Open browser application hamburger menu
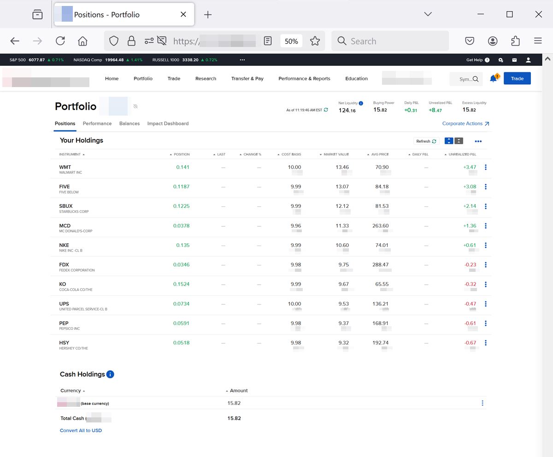553x457 pixels. (x=538, y=41)
